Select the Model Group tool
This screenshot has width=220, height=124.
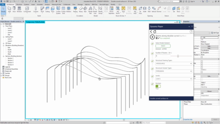pos(100,10)
